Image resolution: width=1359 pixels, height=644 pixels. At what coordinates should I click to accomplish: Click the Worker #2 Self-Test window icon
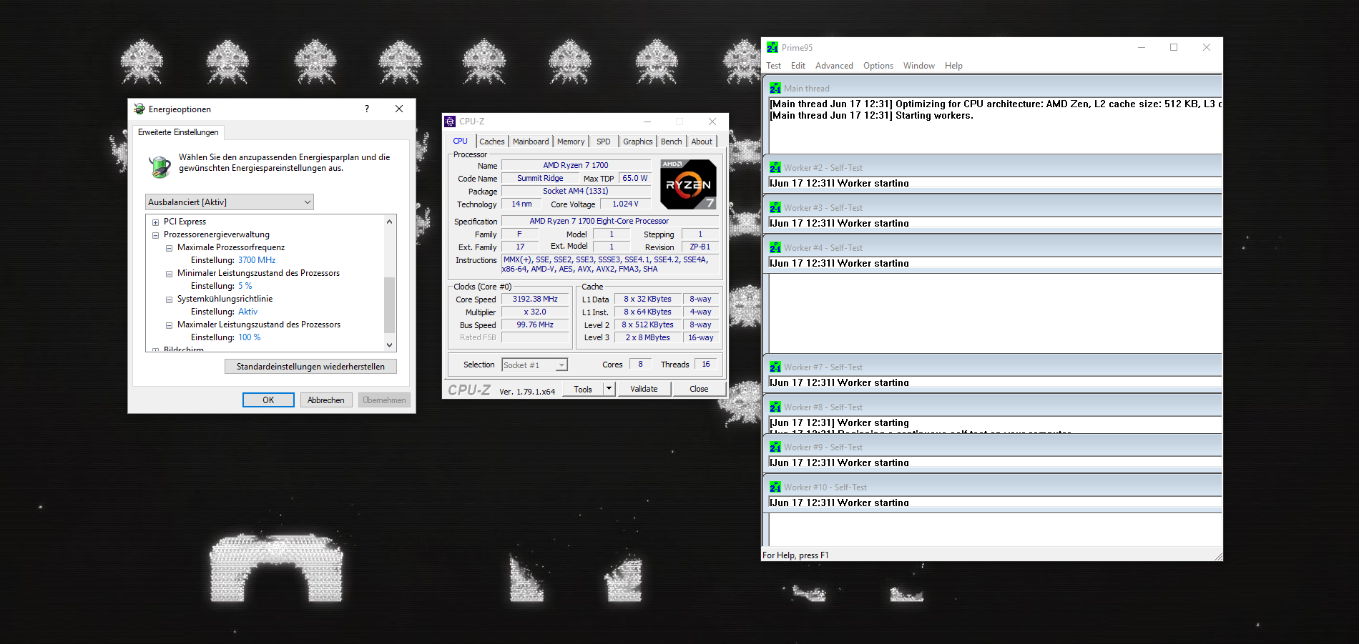tap(775, 168)
